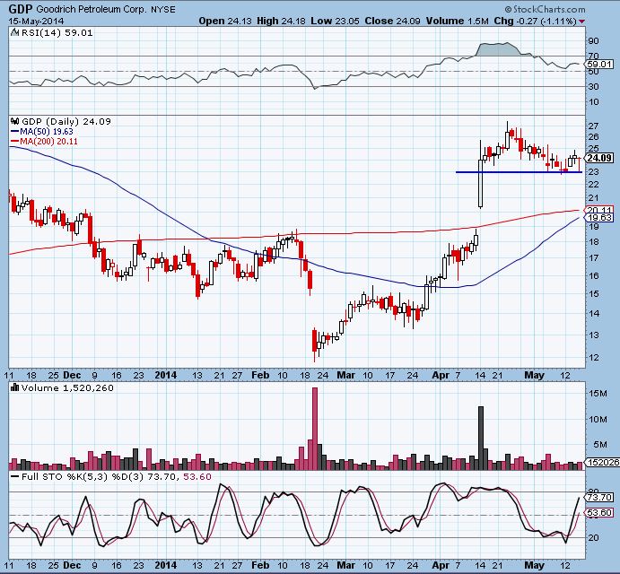The height and width of the screenshot is (574, 620).
Task: Click the blue MA(50) line legend marker
Action: (x=15, y=132)
